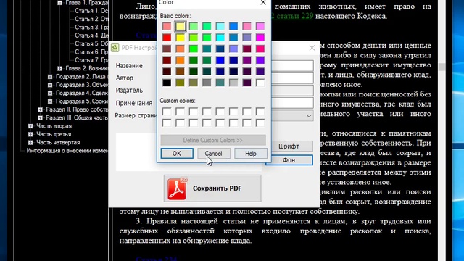
Task: Click the red Adobe PDF icon
Action: click(x=177, y=188)
